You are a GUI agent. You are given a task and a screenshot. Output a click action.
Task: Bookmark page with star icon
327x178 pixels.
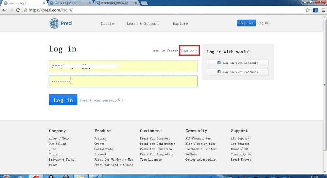[x=308, y=10]
